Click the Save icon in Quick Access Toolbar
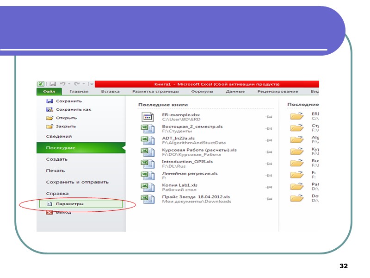The height and width of the screenshot is (278, 370). (x=53, y=84)
